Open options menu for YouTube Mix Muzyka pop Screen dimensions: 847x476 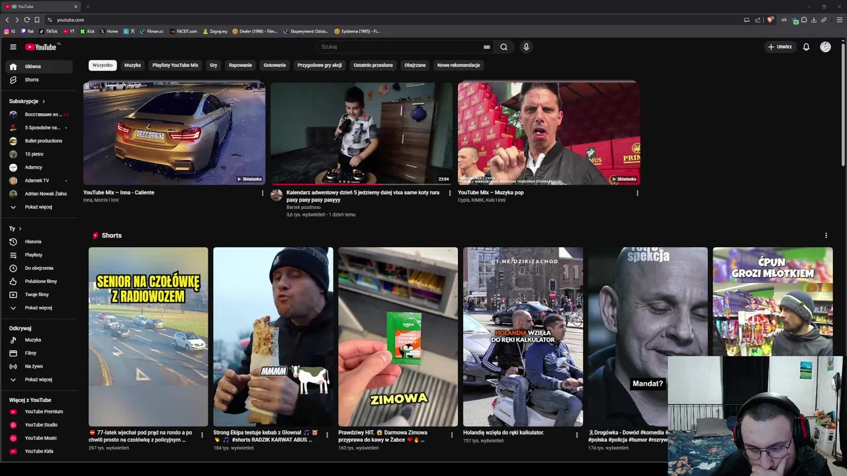click(637, 193)
